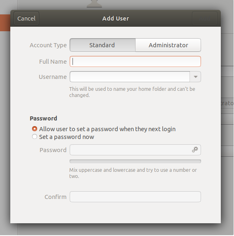The width and height of the screenshot is (234, 236).
Task: Click the Add User title bar
Action: 115,19
